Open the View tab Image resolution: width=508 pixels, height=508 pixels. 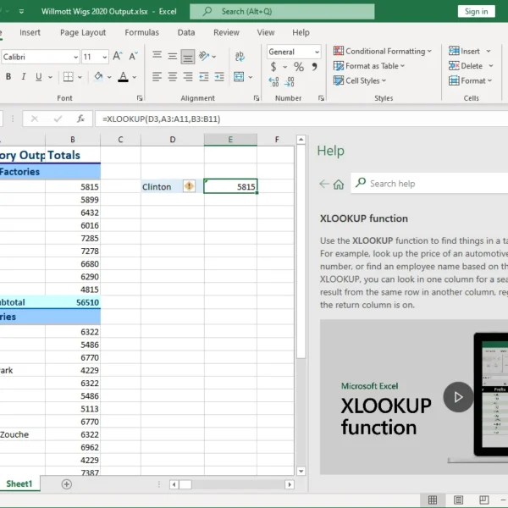[266, 32]
